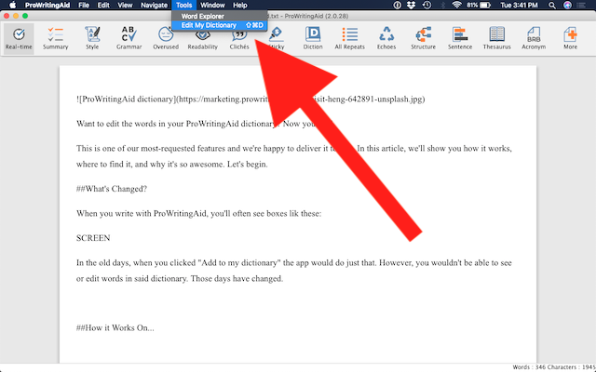
Task: Click the line "When you write with ProWritingAid"
Action: click(198, 213)
